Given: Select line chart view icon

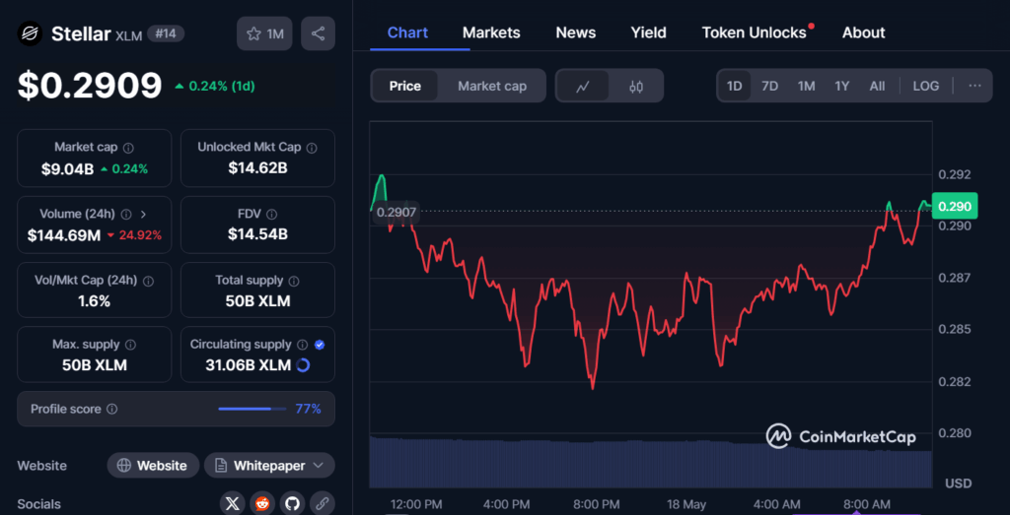Looking at the screenshot, I should point(583,86).
